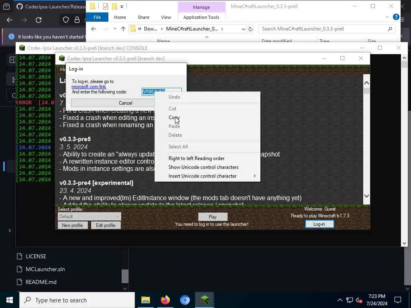The width and height of the screenshot is (411, 308).
Task: Click the Log-in button in launcher
Action: (319, 224)
